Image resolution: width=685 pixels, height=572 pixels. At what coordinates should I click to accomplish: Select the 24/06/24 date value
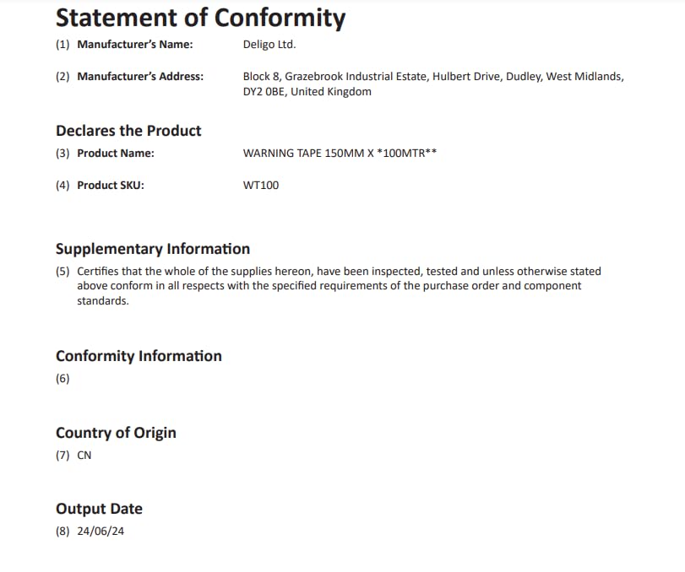[101, 532]
